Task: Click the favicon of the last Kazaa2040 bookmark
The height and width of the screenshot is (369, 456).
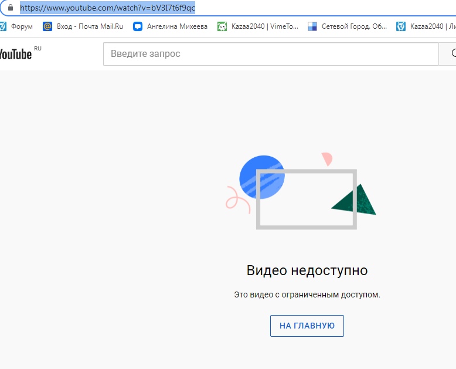Action: (x=401, y=26)
